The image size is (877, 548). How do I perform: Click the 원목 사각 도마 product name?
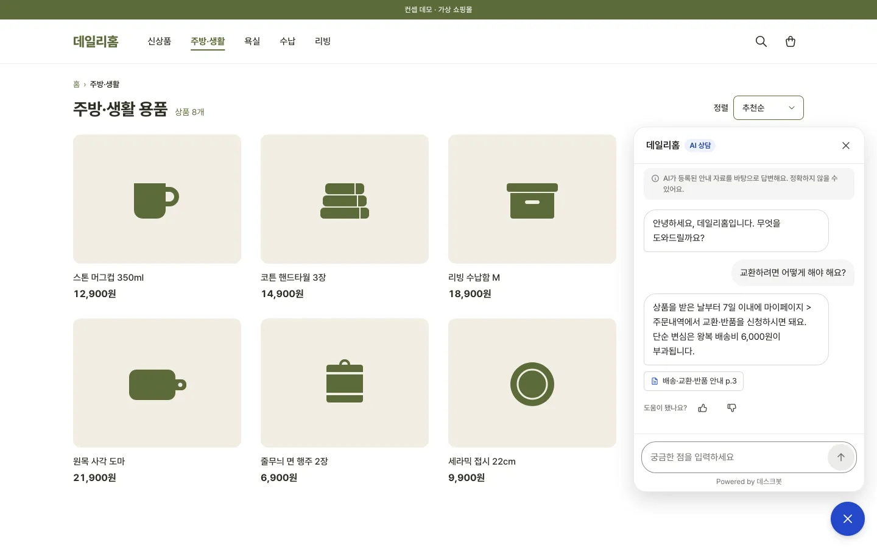(x=99, y=462)
